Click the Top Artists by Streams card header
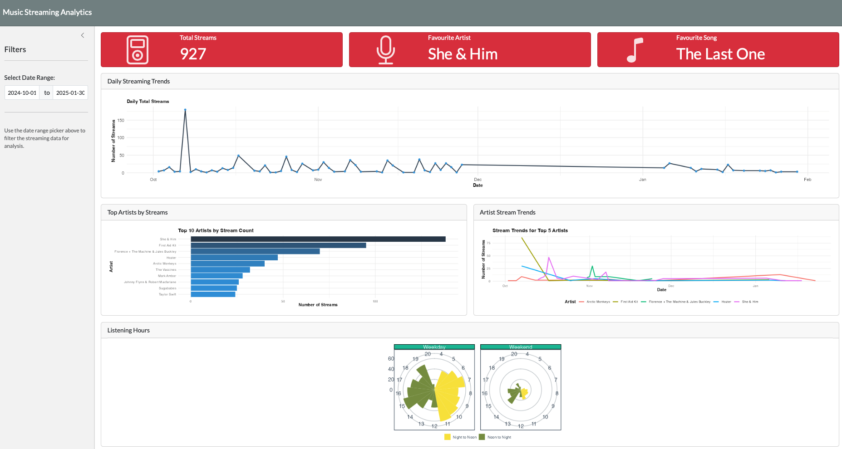842x449 pixels. (x=284, y=213)
